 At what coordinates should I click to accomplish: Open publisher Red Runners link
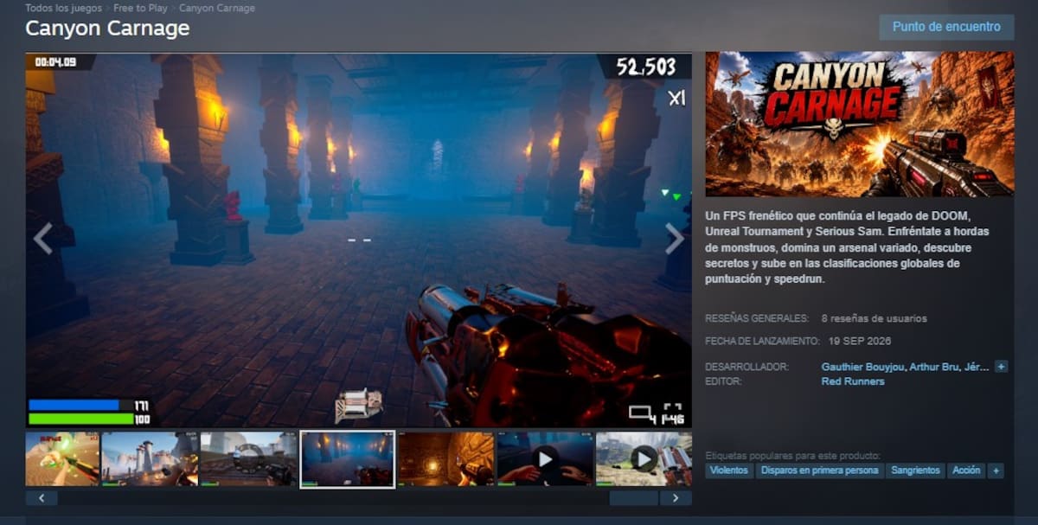point(853,381)
